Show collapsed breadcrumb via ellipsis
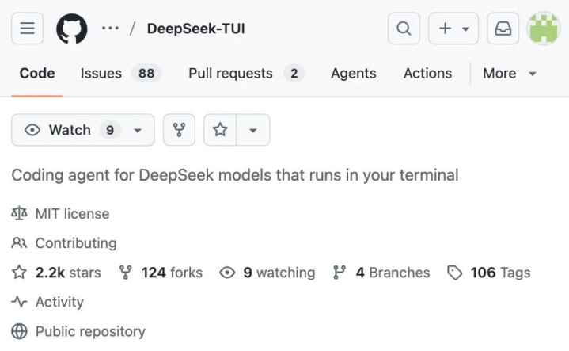This screenshot has height=351, width=569. point(110,29)
